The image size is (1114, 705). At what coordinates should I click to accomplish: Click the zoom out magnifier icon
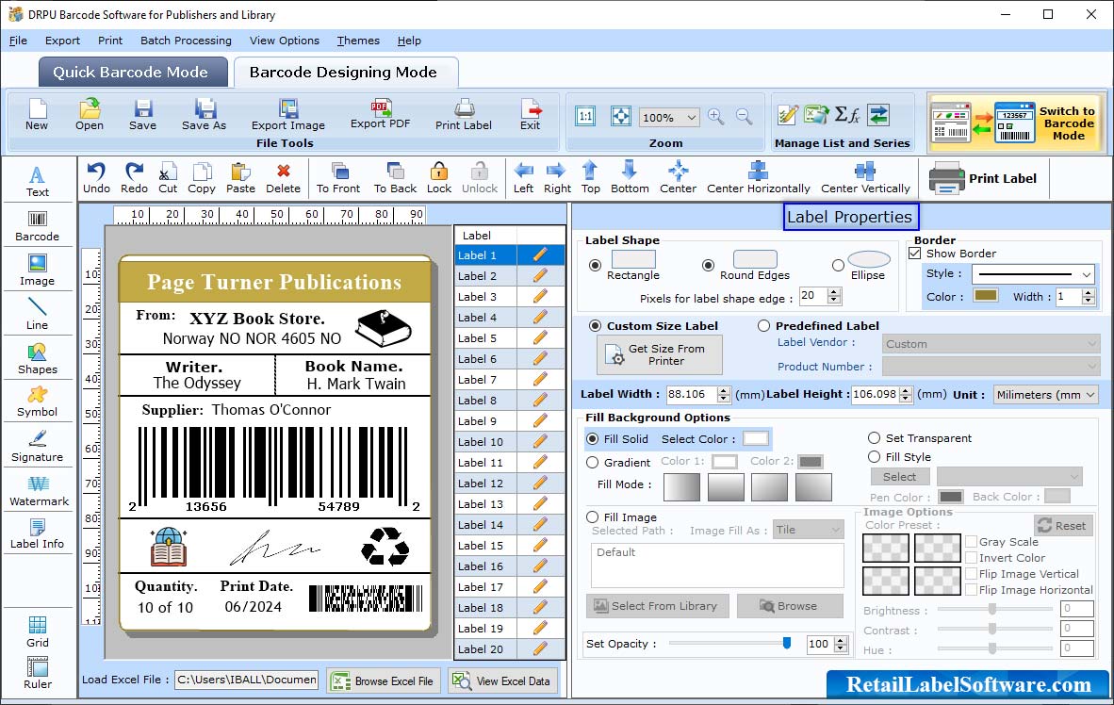tap(744, 117)
